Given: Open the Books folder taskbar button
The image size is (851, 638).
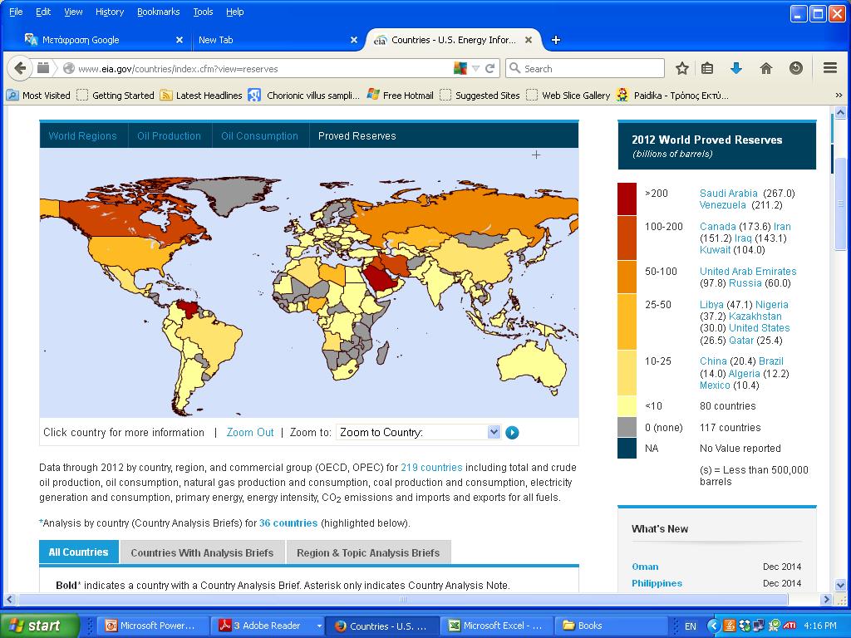Looking at the screenshot, I should [x=611, y=626].
